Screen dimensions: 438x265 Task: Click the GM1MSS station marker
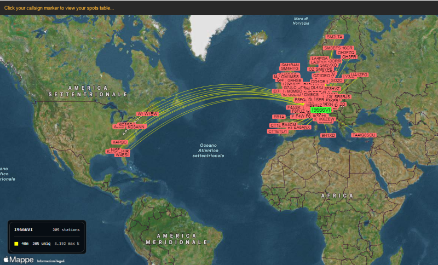pos(290,77)
